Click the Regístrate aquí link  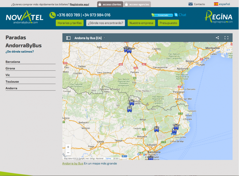pyautogui.click(x=79, y=4)
